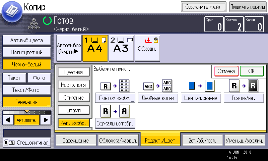Select tray 1 A4 paper
This screenshot has height=161, width=268.
coord(95,48)
